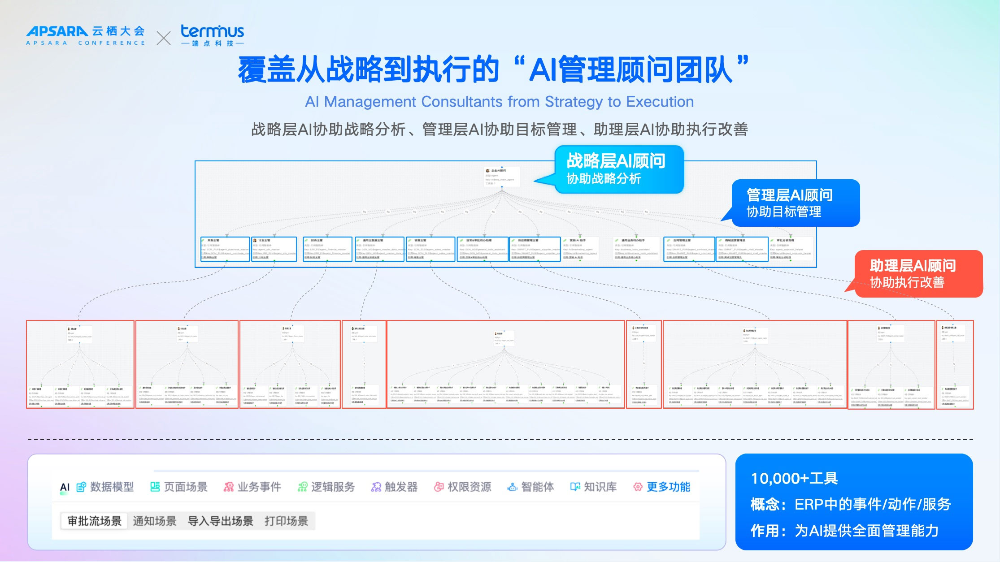The height and width of the screenshot is (562, 1000).
Task: Click the 战略层AI顾问 callout bubble
Action: click(619, 169)
